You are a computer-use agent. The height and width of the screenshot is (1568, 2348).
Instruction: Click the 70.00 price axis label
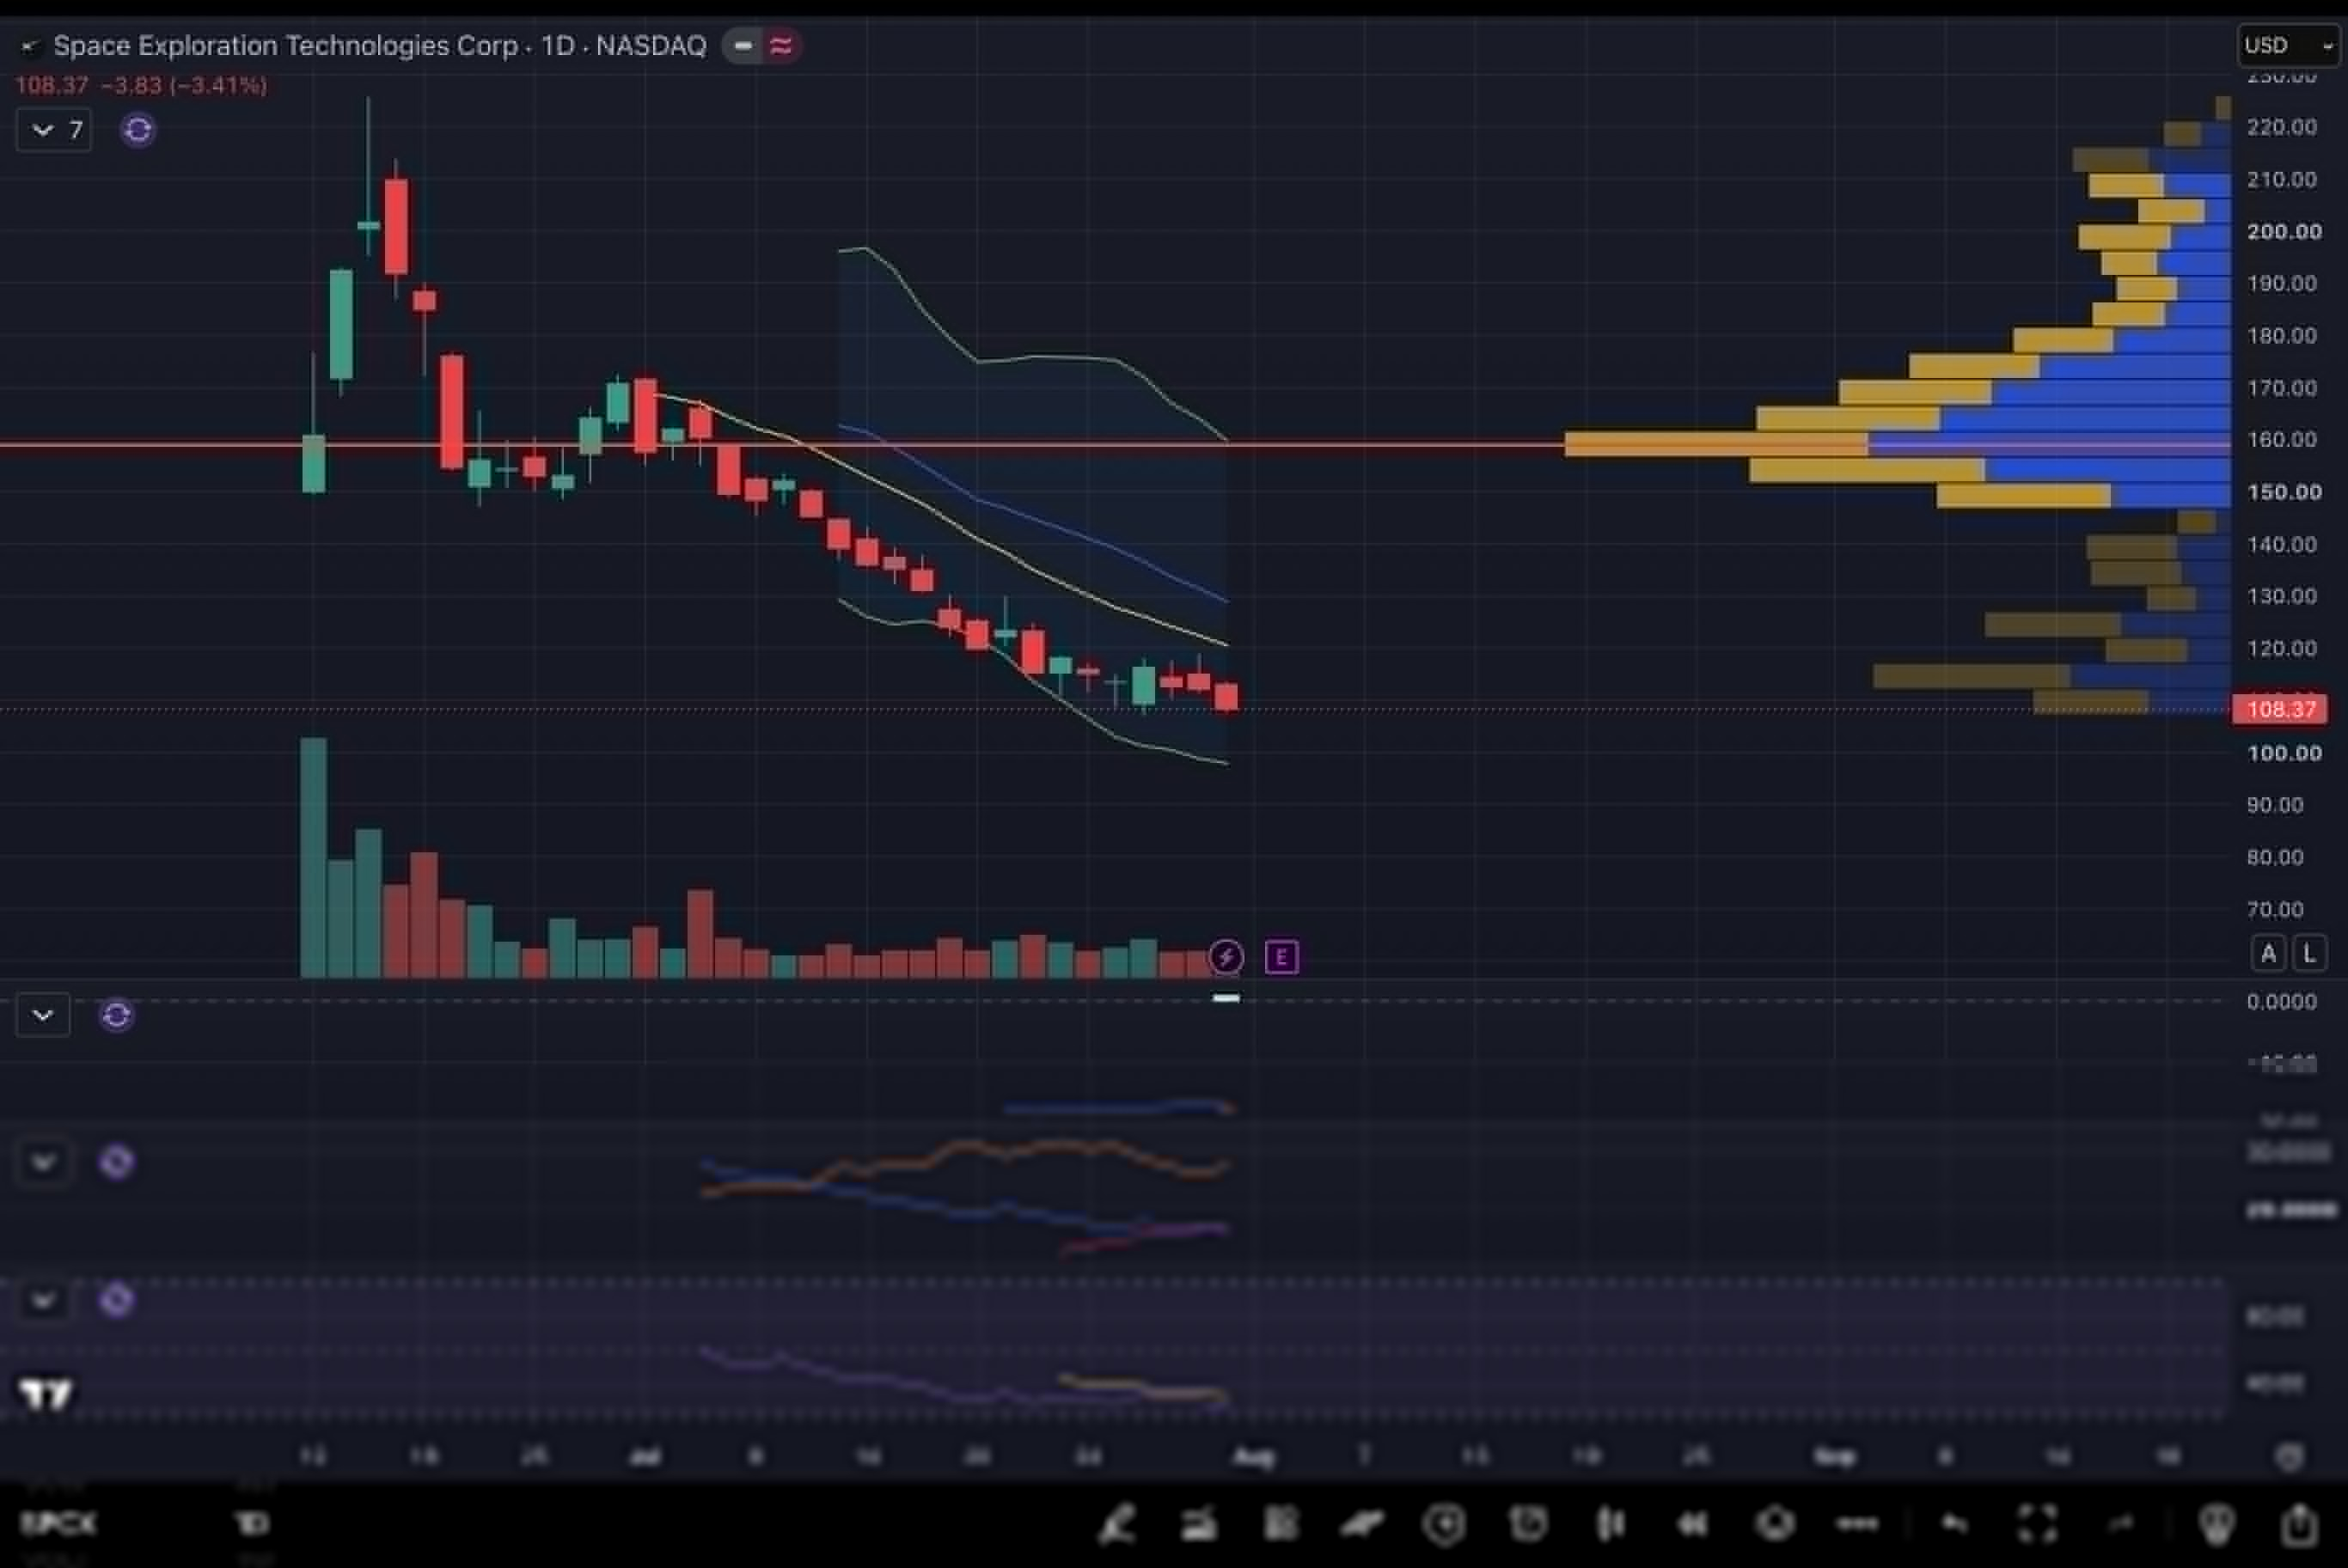point(2275,910)
